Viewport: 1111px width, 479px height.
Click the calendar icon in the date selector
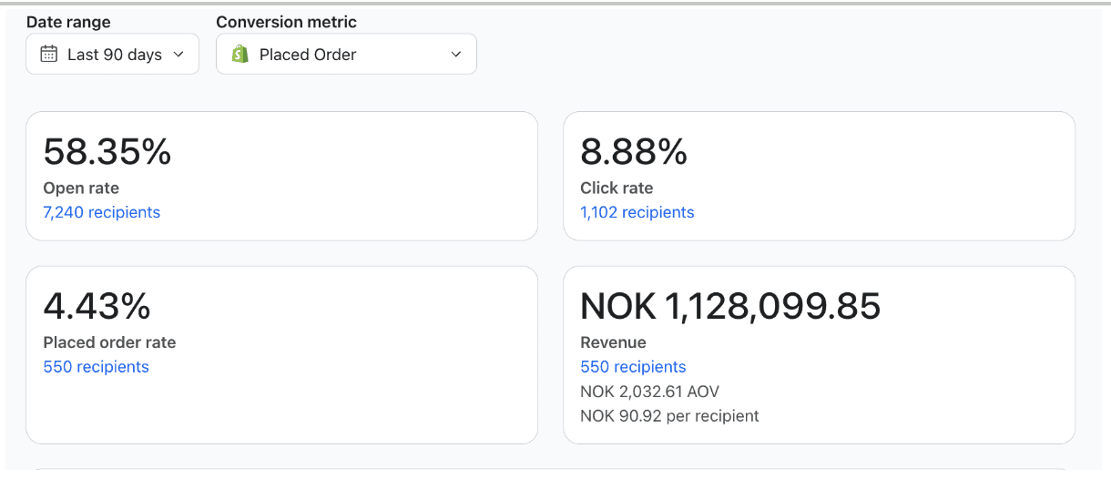click(x=49, y=55)
